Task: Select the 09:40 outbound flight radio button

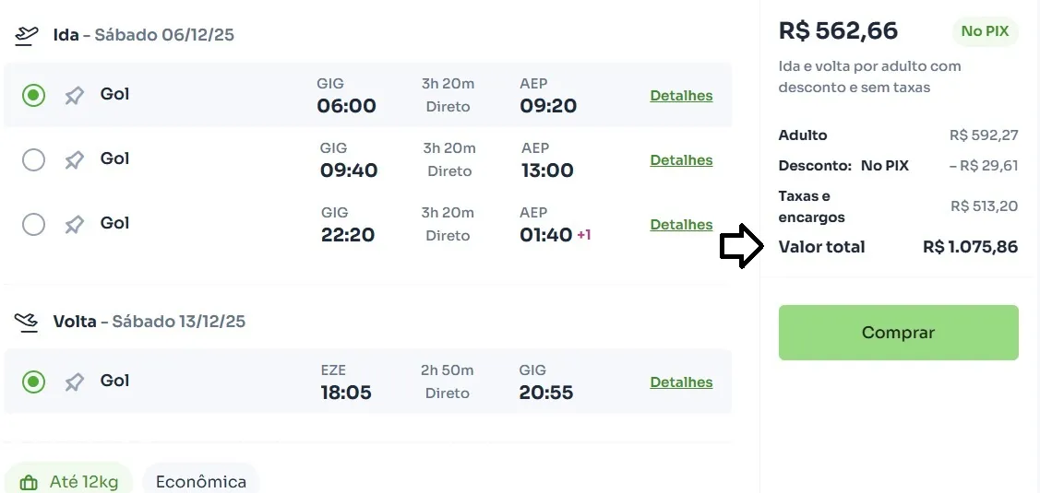Action: [33, 160]
